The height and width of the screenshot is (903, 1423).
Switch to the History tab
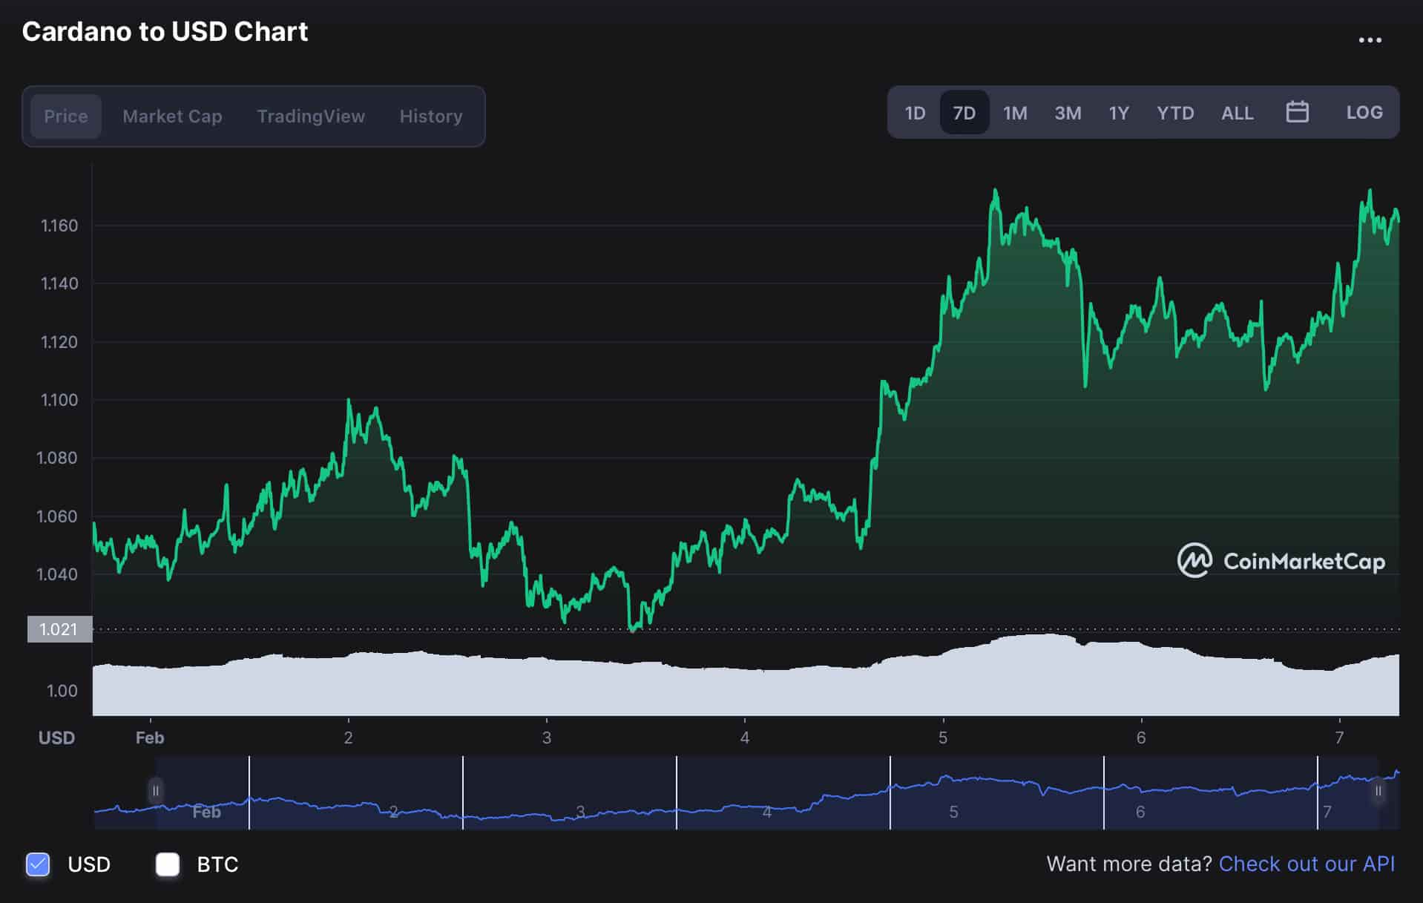coord(430,116)
